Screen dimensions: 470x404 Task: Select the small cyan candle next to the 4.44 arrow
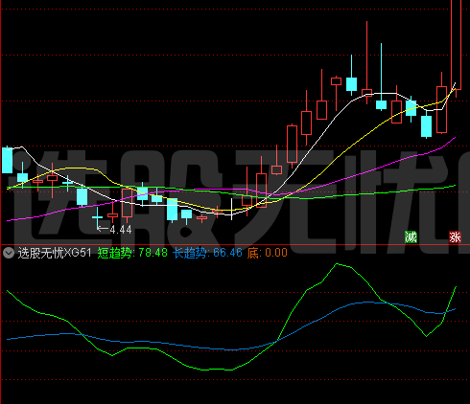97,217
